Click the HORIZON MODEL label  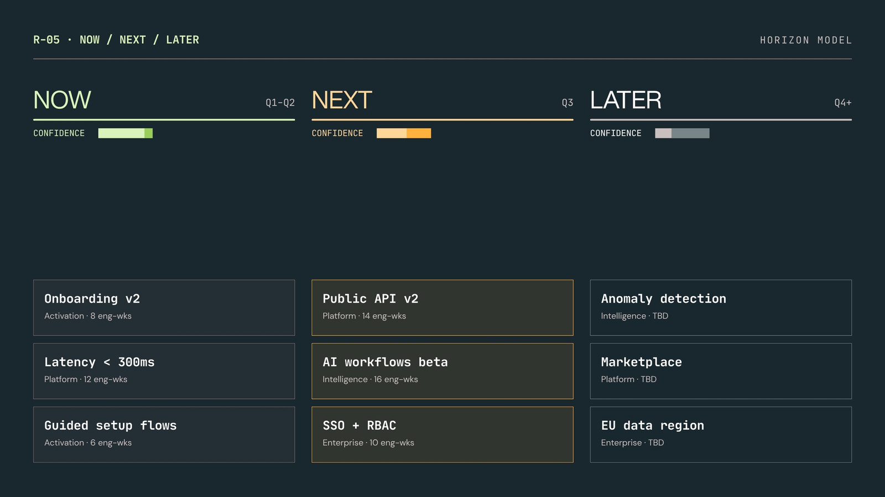(x=806, y=40)
